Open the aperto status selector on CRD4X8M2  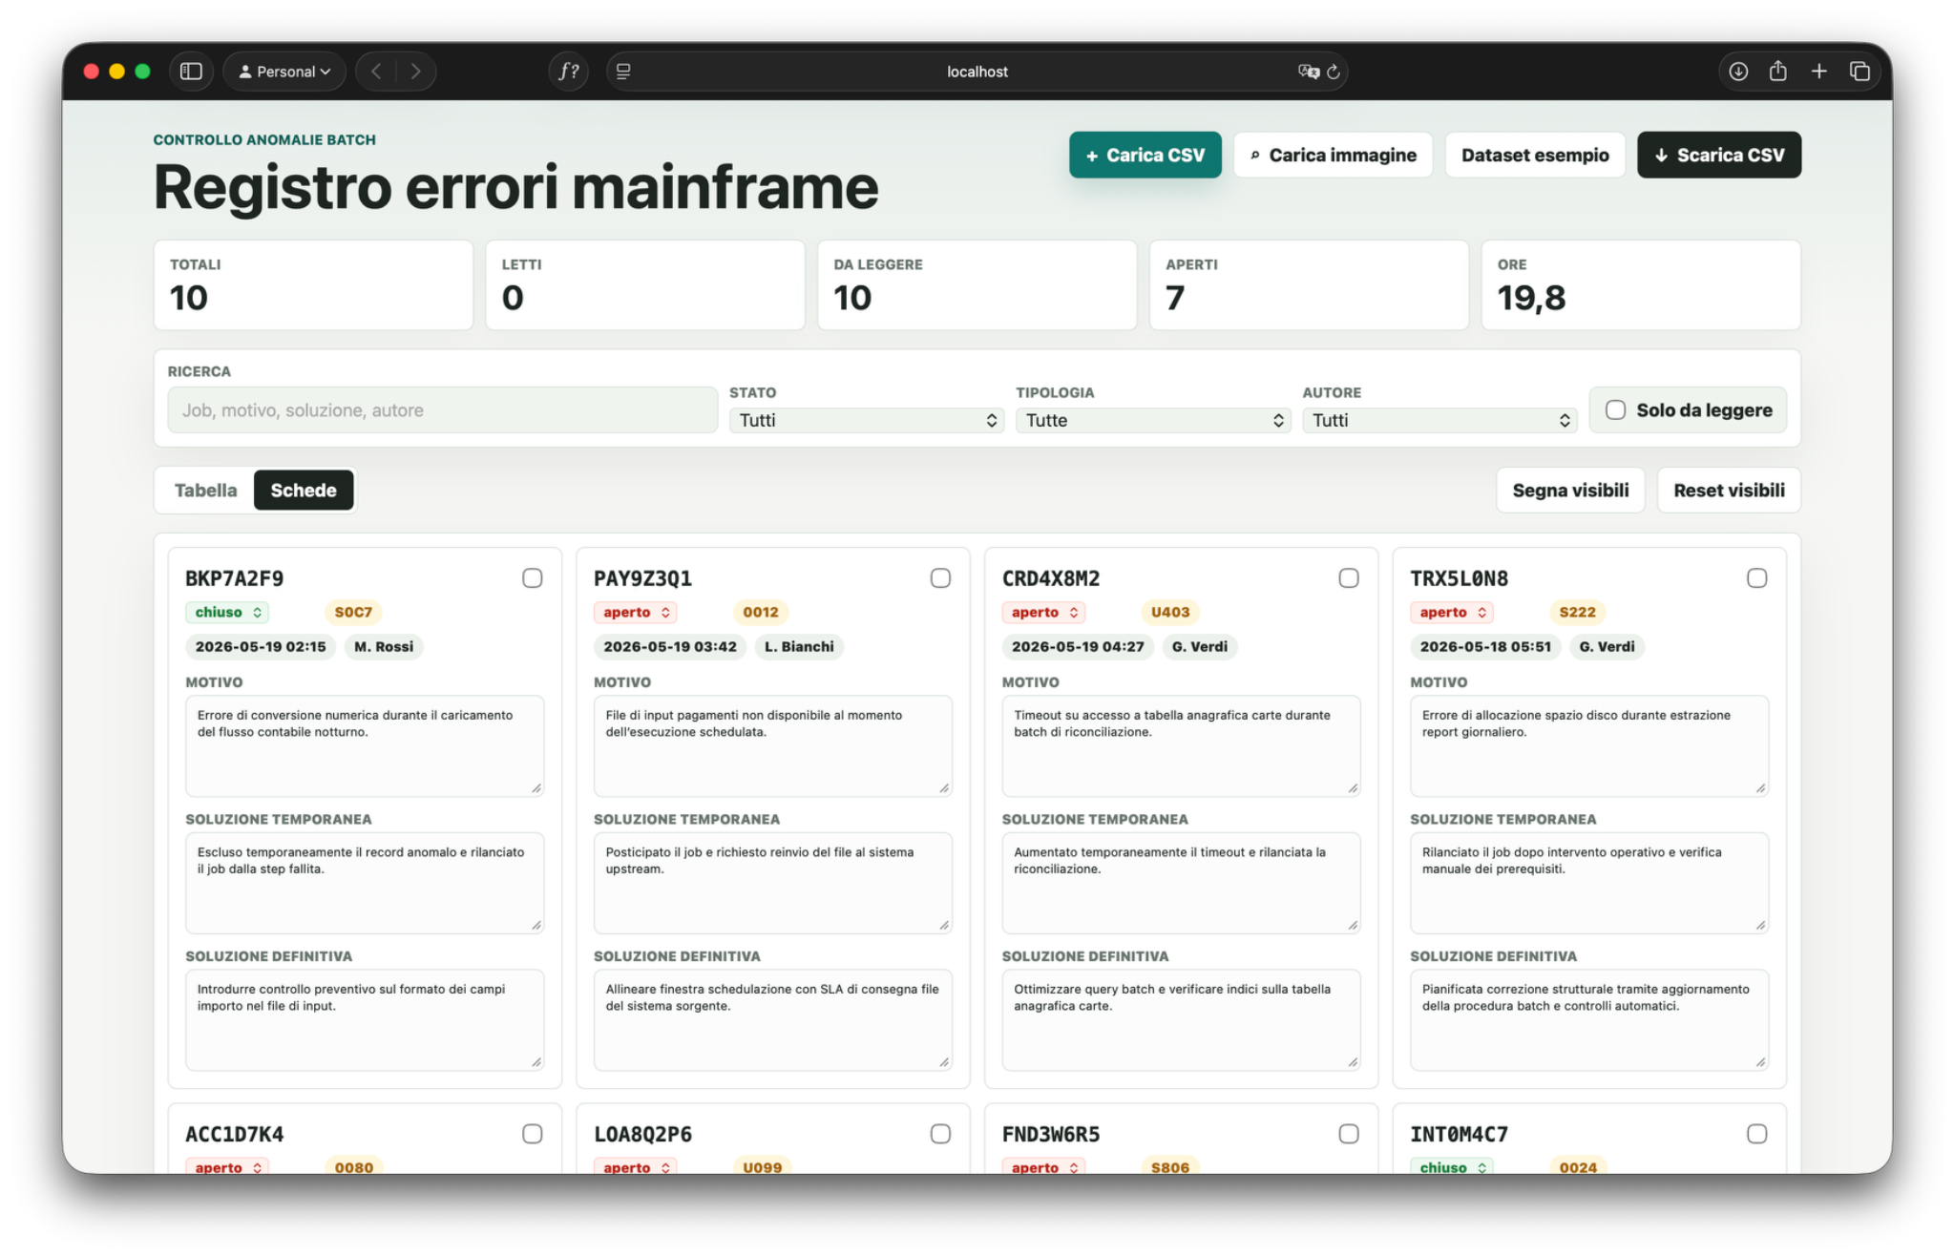click(1043, 612)
